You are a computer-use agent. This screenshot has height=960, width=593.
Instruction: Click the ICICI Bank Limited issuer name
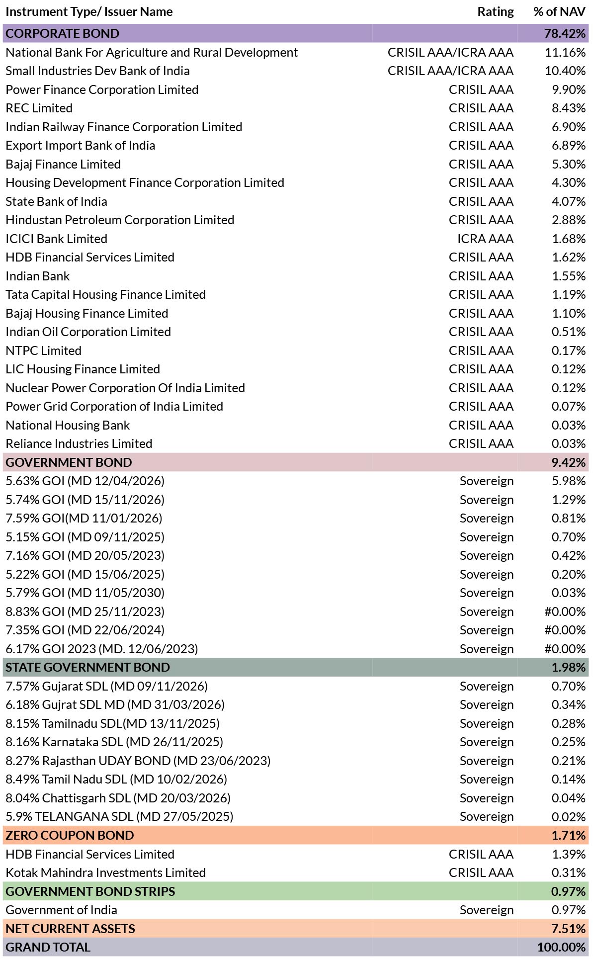[x=57, y=239]
